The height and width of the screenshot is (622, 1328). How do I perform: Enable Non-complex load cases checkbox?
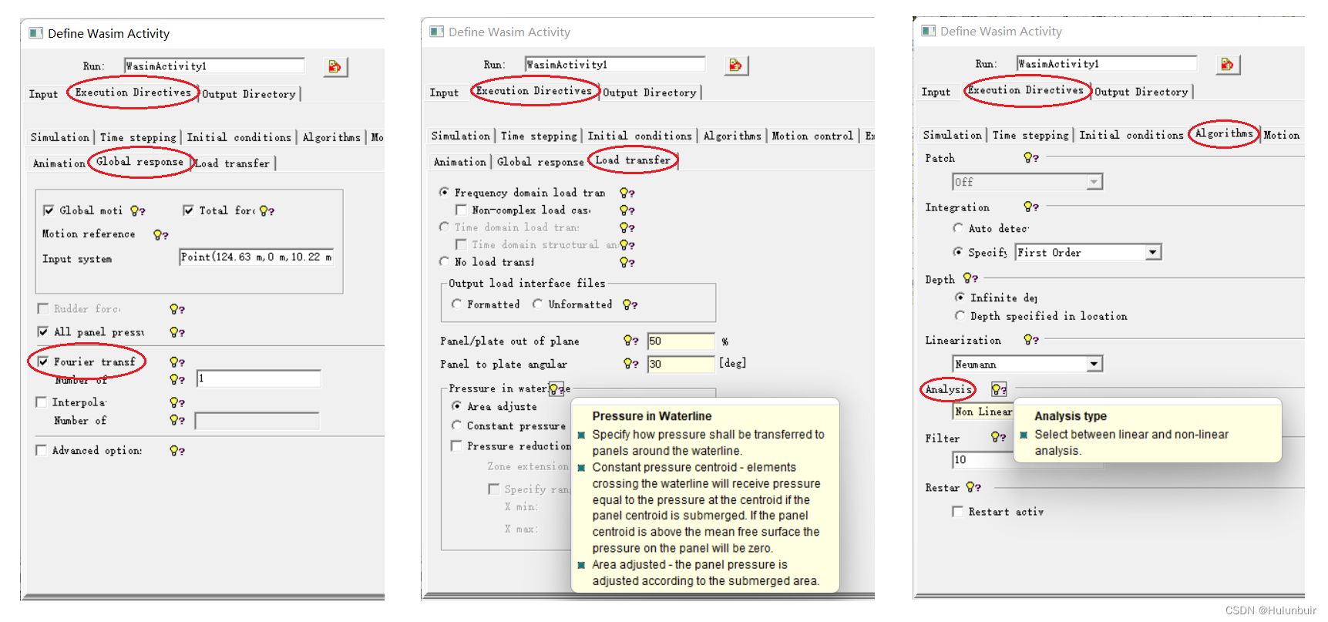[461, 210]
